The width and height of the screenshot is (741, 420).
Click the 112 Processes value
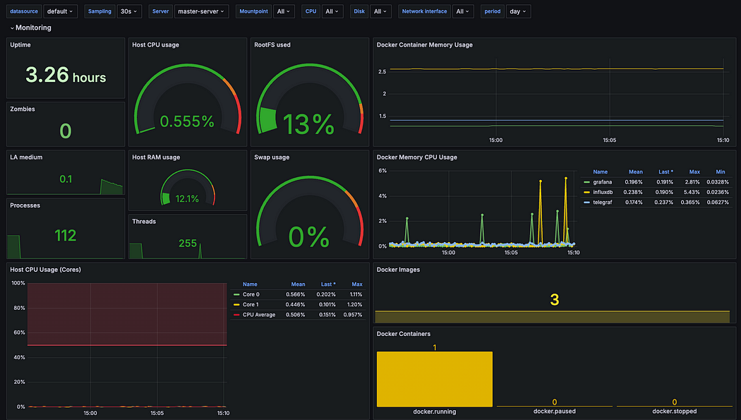click(65, 235)
